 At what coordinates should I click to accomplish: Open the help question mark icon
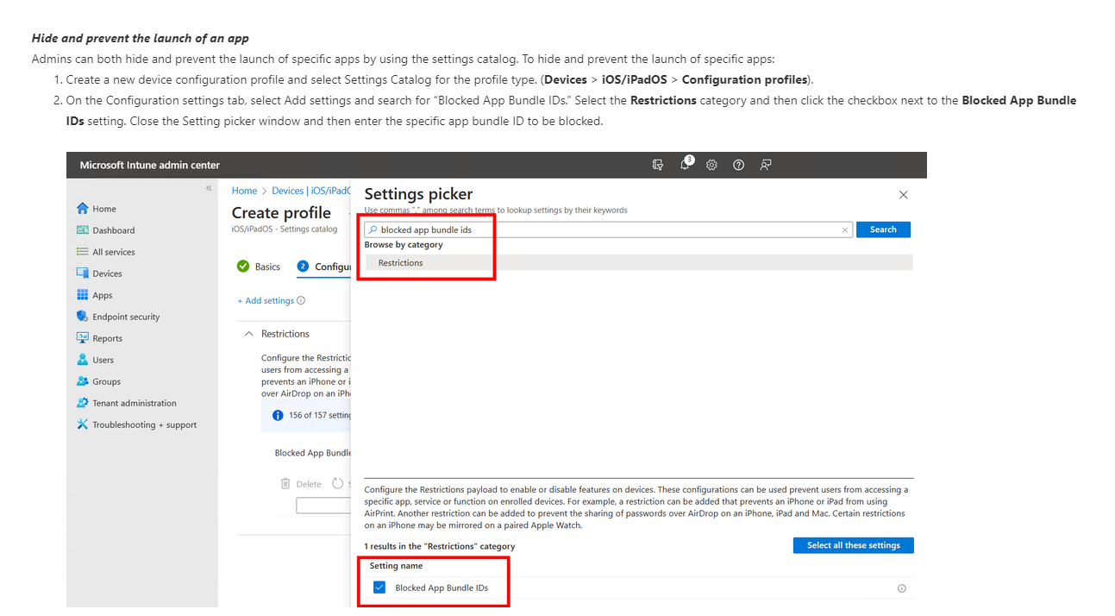point(738,165)
